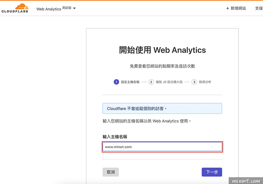Click the 取消 cancel button
The width and height of the screenshot is (263, 184).
pyautogui.click(x=111, y=172)
